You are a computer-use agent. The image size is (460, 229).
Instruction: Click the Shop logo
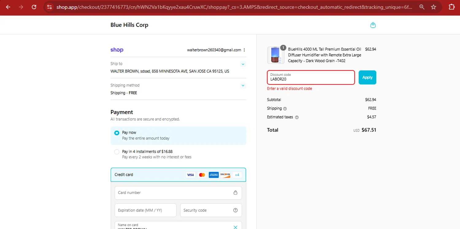click(x=117, y=50)
